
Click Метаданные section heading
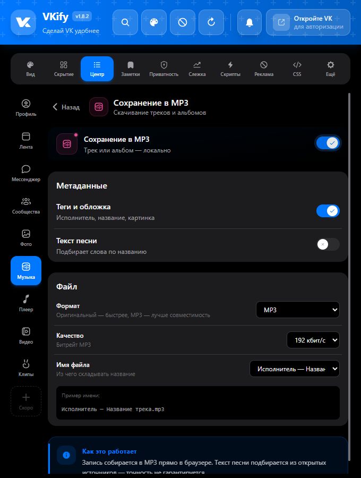click(82, 186)
